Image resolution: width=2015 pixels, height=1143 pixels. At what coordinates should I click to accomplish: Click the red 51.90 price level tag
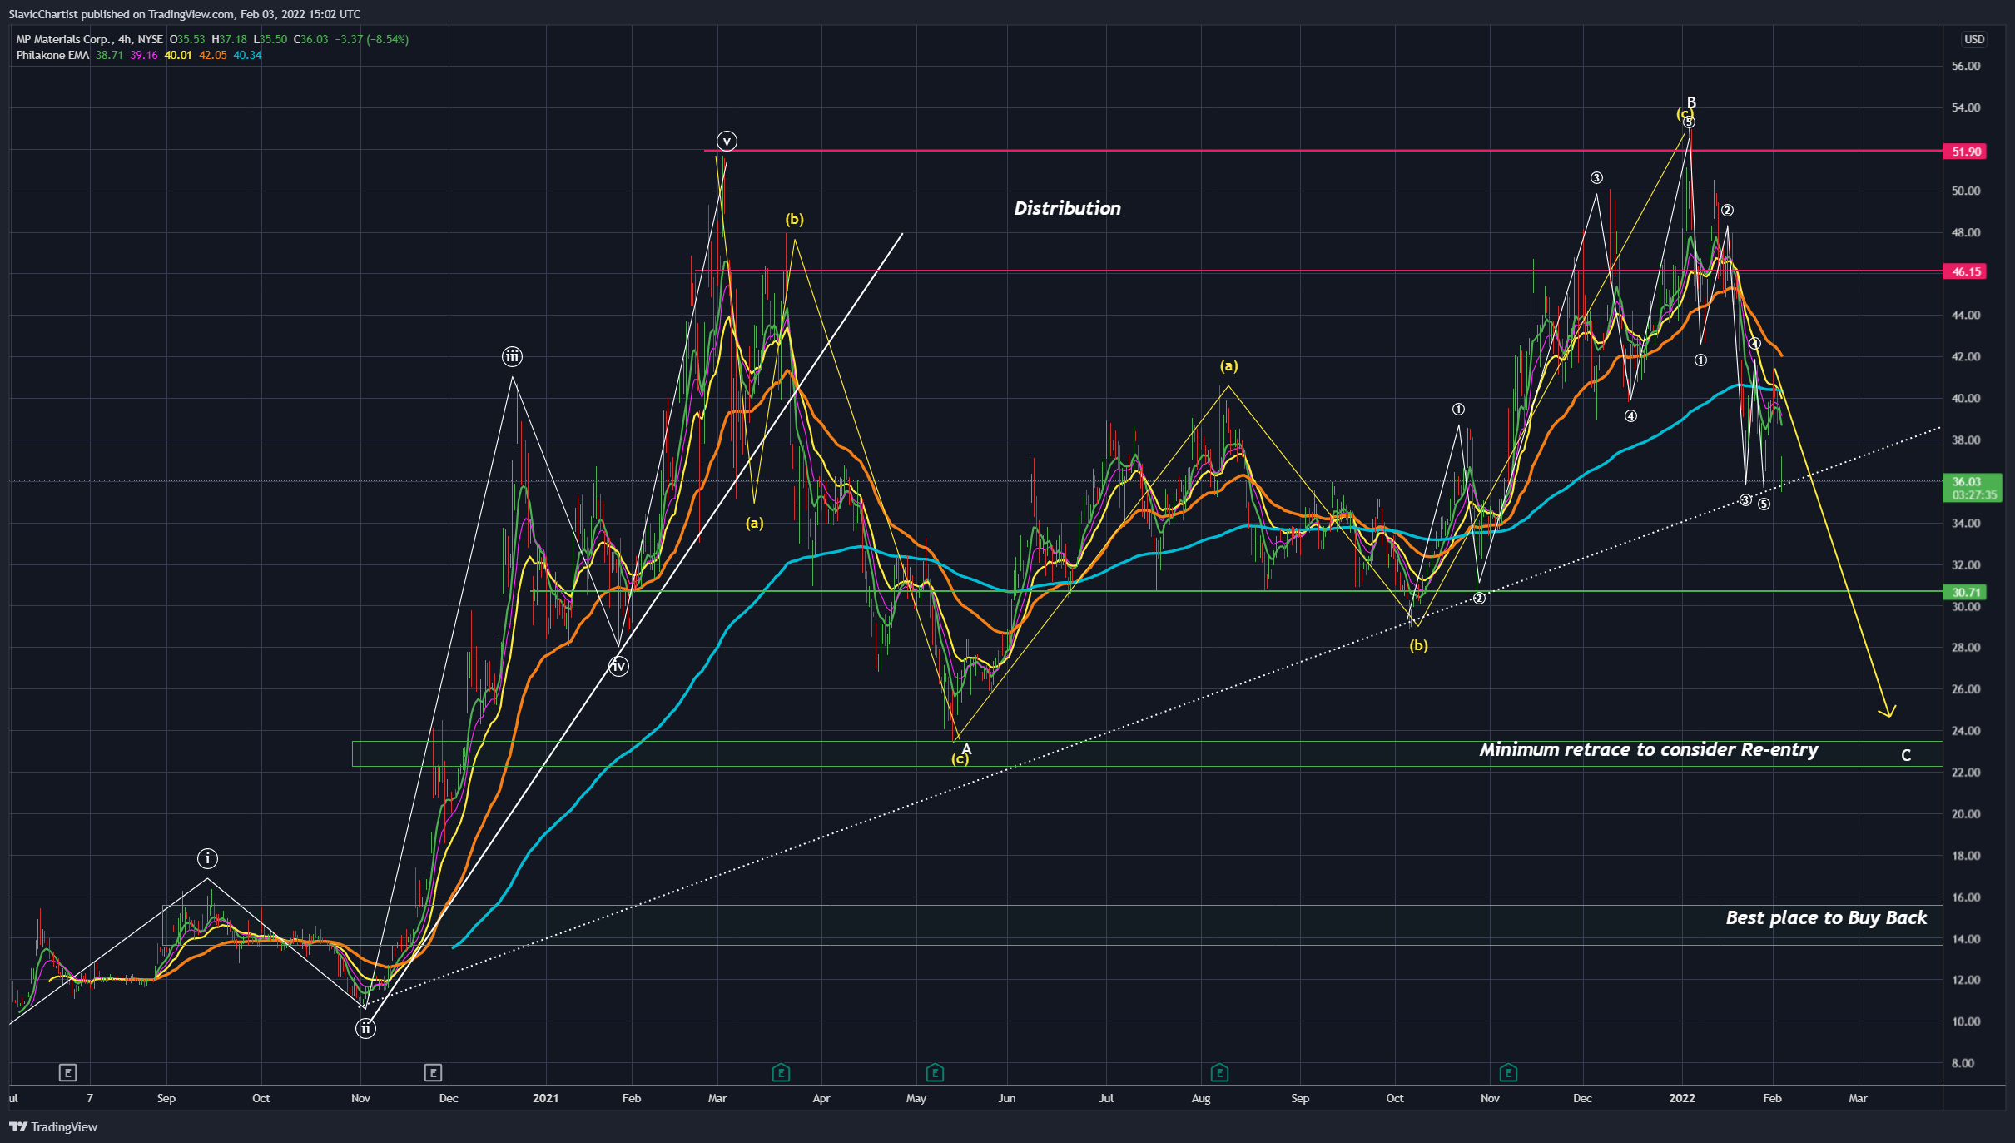click(x=1966, y=152)
